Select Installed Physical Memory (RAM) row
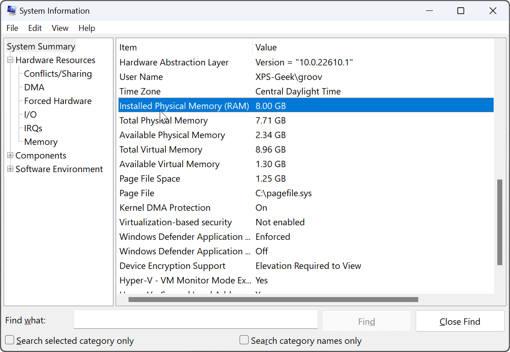Viewport: 510px width, 352px height. tap(306, 105)
